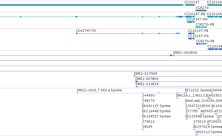Image resolution: width=222 pixels, height=136 pixels.
Task: Click the AT26626 EST label
Action: [214, 122]
